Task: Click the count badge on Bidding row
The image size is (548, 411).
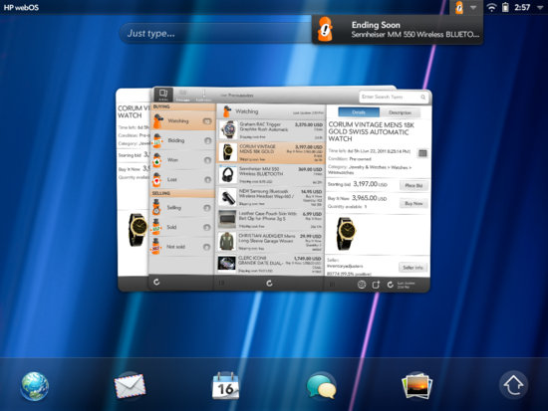Action: (x=207, y=140)
